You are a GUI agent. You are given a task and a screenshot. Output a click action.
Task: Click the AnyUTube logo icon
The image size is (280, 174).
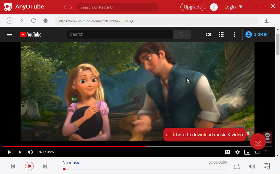coord(8,7)
